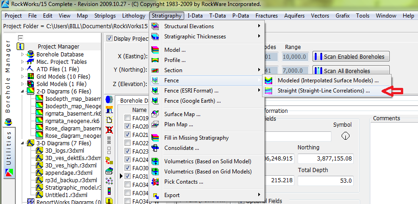Screen dimensions: 418x204
Task: Click the disable all boreholes empty-boxes icon
Action: point(109,150)
